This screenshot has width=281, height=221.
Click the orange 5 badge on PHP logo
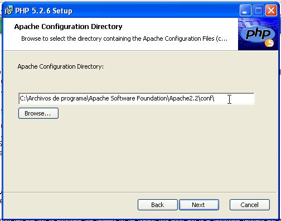tap(269, 43)
